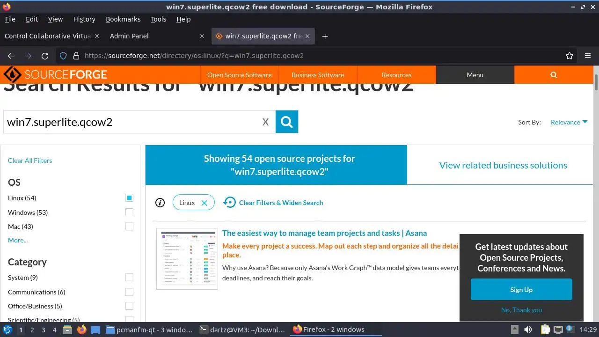Open the notification tray icon
599x337 pixels.
570,330
